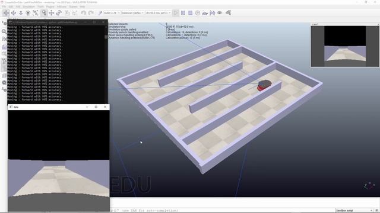Toggle real-time mode clock icon
Image resolution: width=380 pixels, height=213 pixels.
(x=198, y=13)
